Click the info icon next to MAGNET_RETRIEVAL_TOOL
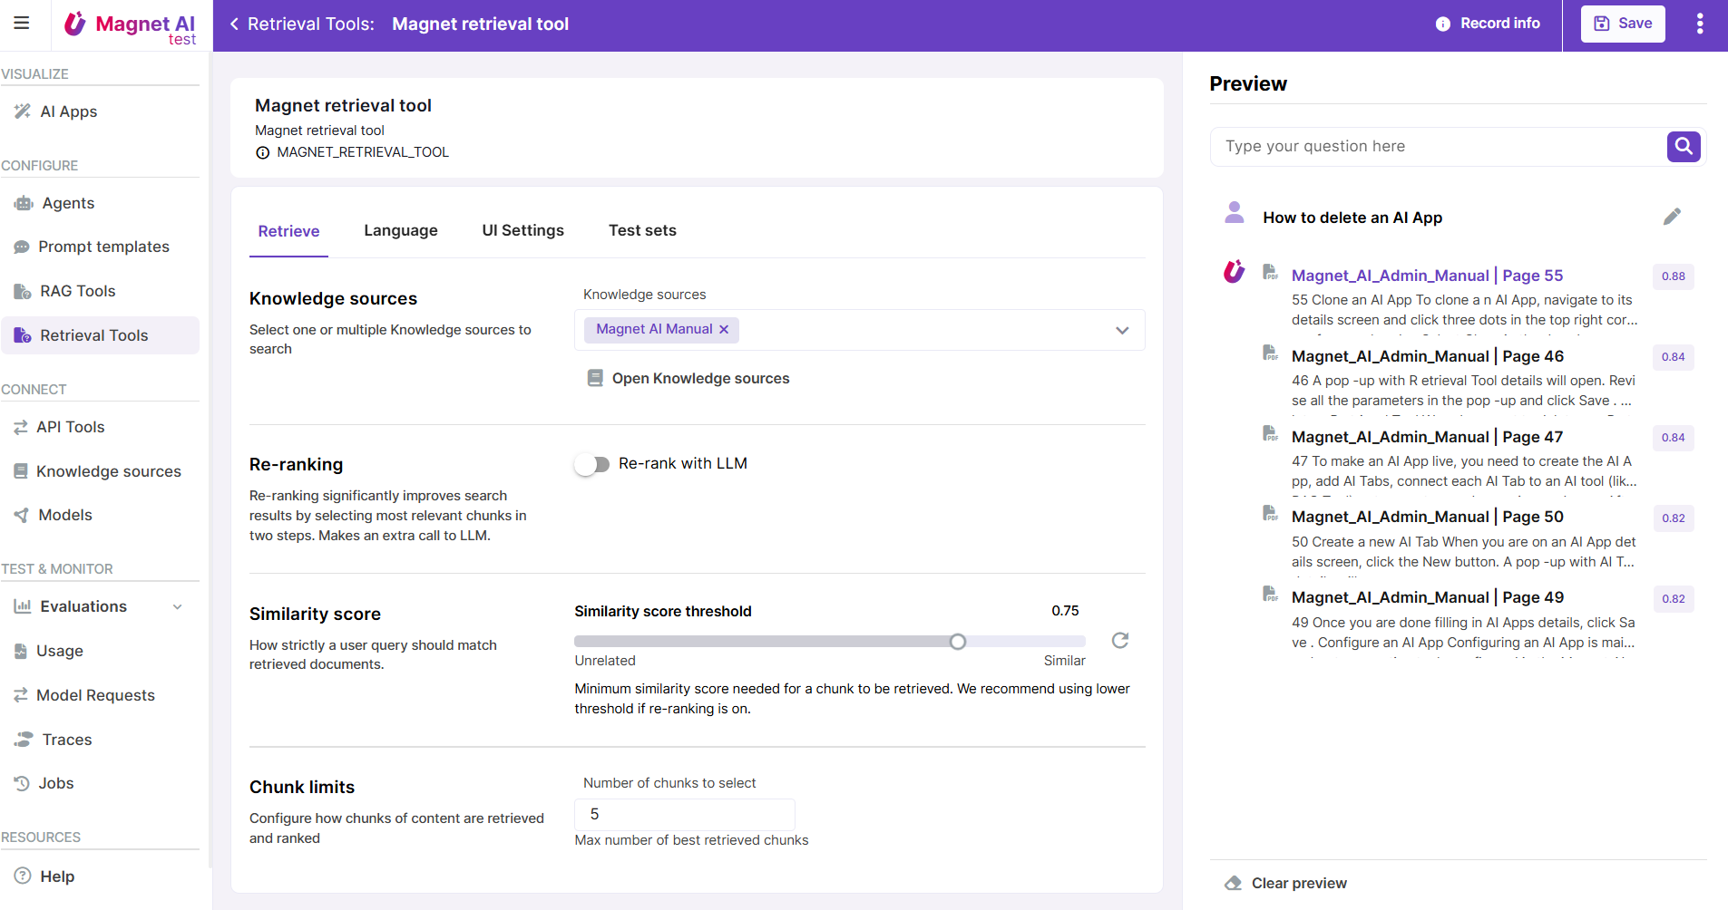Viewport: 1728px width, 910px height. pos(262,153)
